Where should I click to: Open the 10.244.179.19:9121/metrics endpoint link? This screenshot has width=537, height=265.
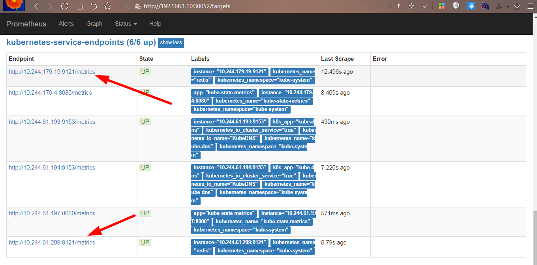pyautogui.click(x=52, y=72)
